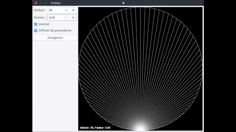
Task: Click the Inverser label text
Action: point(44,24)
